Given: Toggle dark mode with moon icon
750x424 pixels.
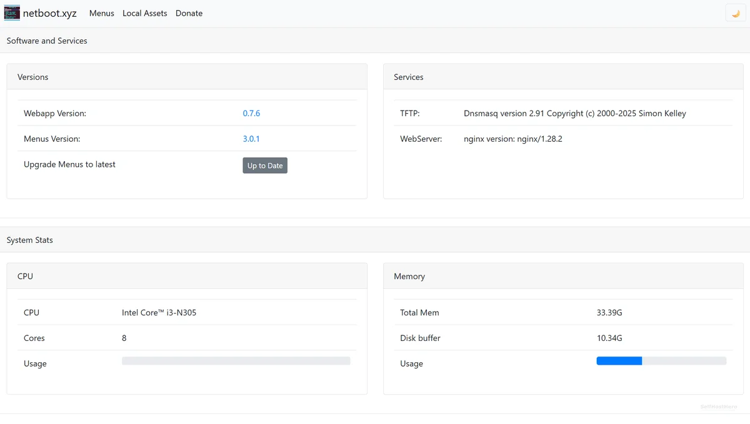Looking at the screenshot, I should (736, 13).
